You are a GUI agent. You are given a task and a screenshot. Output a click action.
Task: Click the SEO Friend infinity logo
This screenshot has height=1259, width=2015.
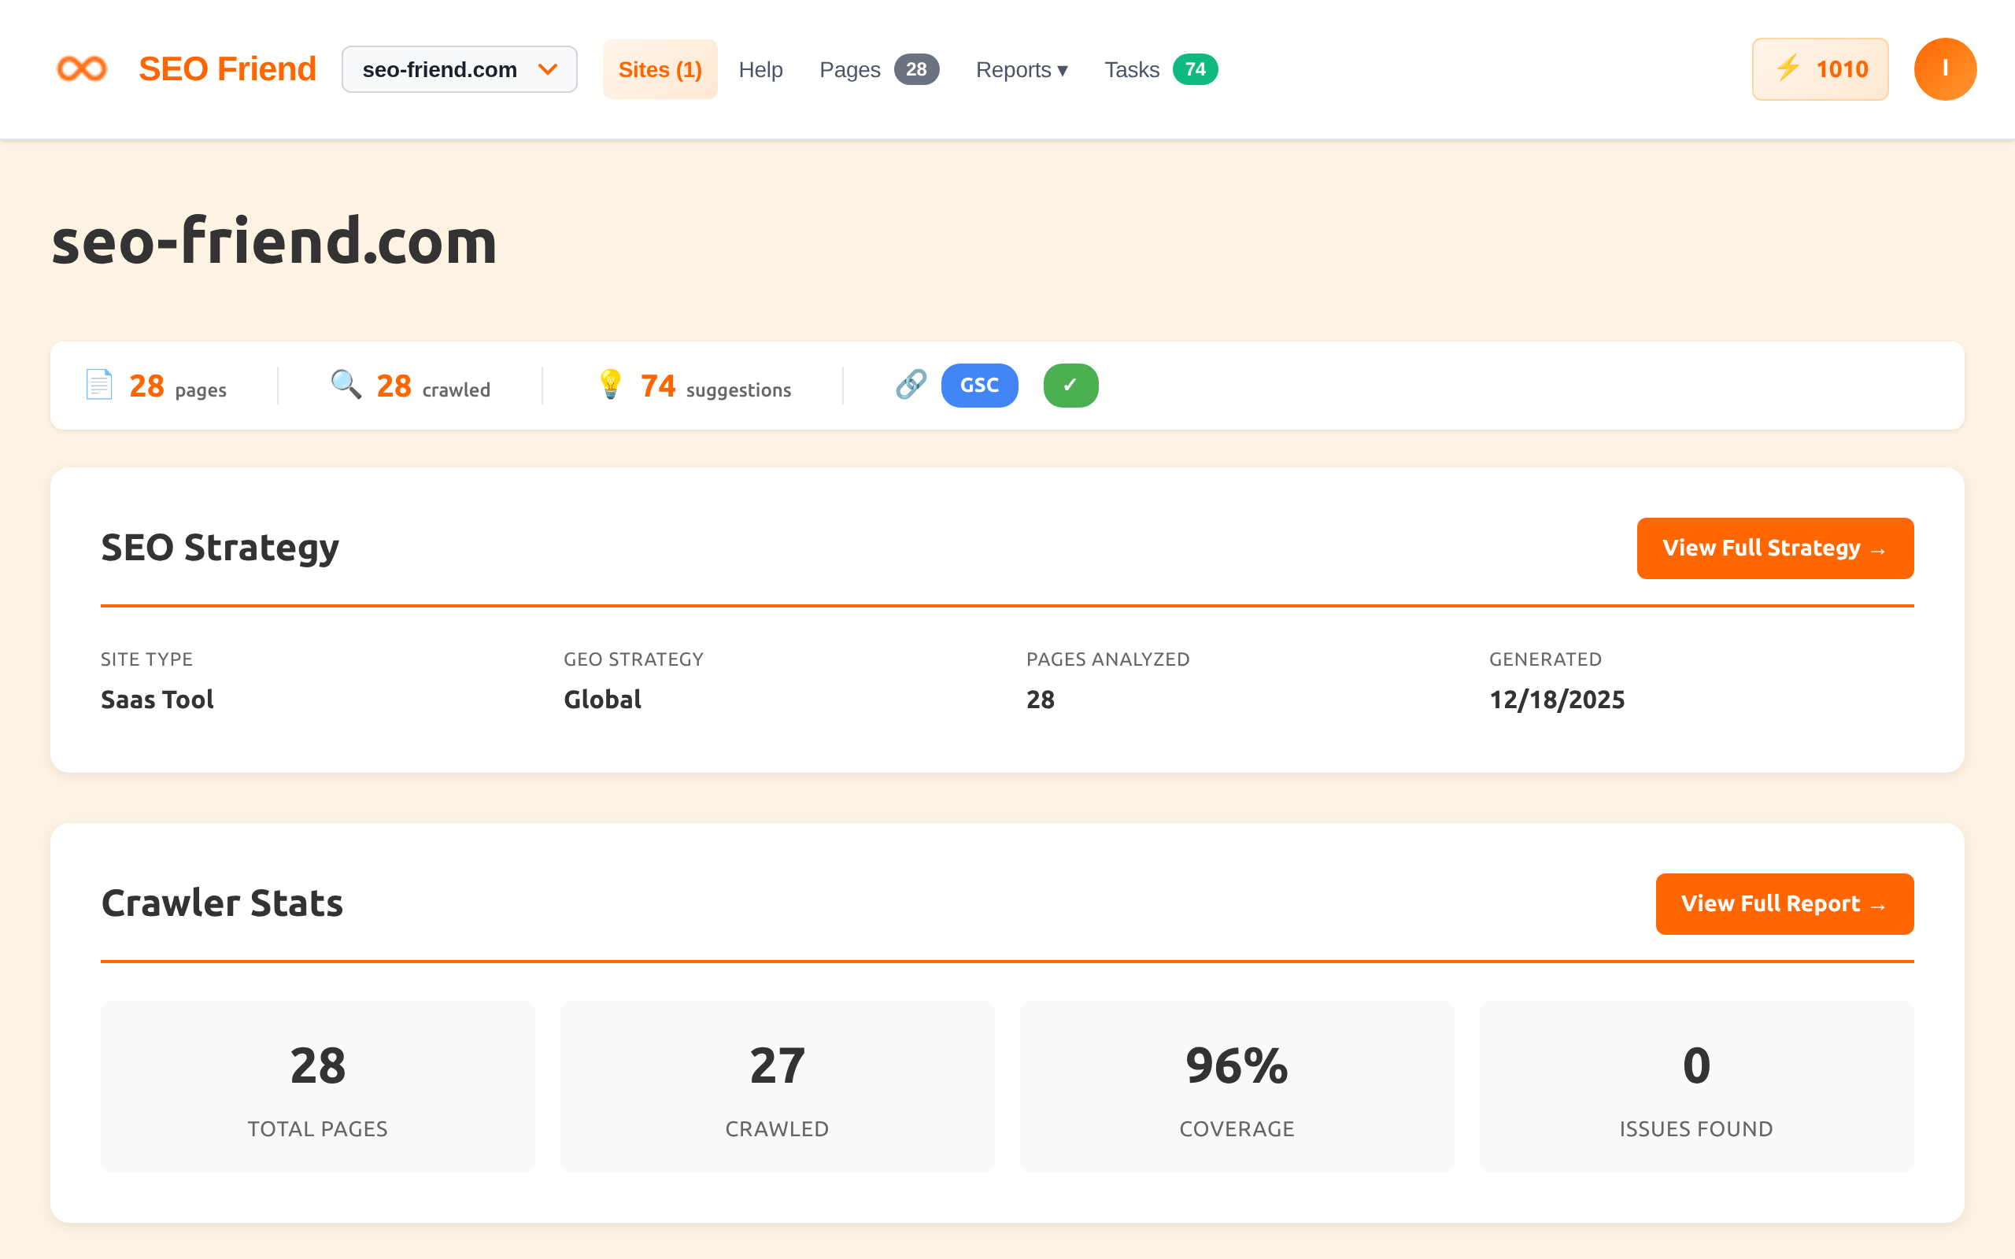pyautogui.click(x=82, y=68)
